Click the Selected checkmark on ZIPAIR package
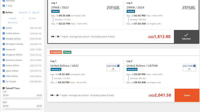200x112 pixels. coord(186,35)
